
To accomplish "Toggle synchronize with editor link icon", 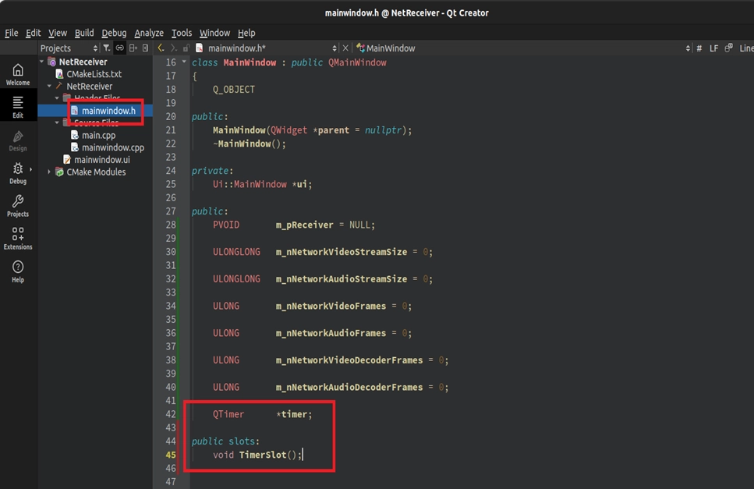I will point(120,48).
